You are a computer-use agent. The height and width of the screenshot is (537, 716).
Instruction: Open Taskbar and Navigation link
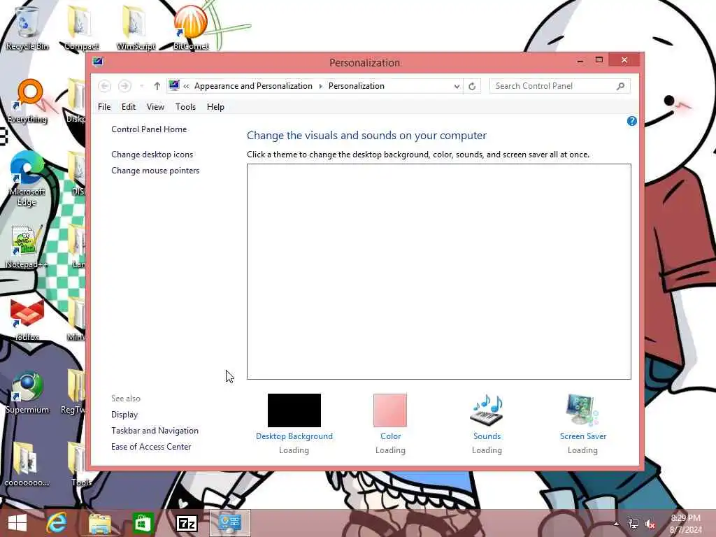tap(155, 431)
